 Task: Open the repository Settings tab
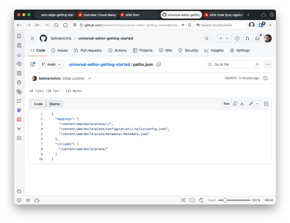pos(240,50)
